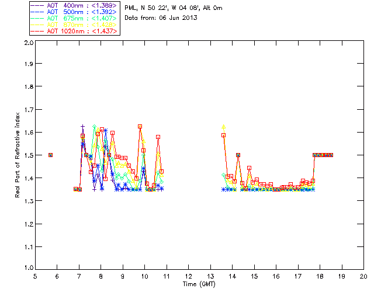
Task: Click the 'Data from: 06 Jun 2013' text
Action: (161, 18)
